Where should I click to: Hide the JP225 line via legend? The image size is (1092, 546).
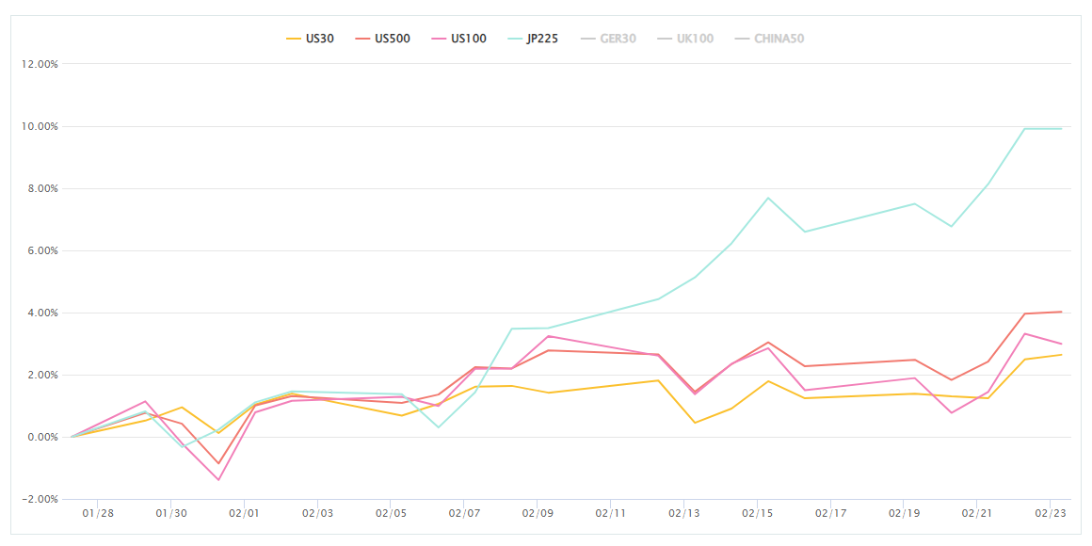(534, 39)
